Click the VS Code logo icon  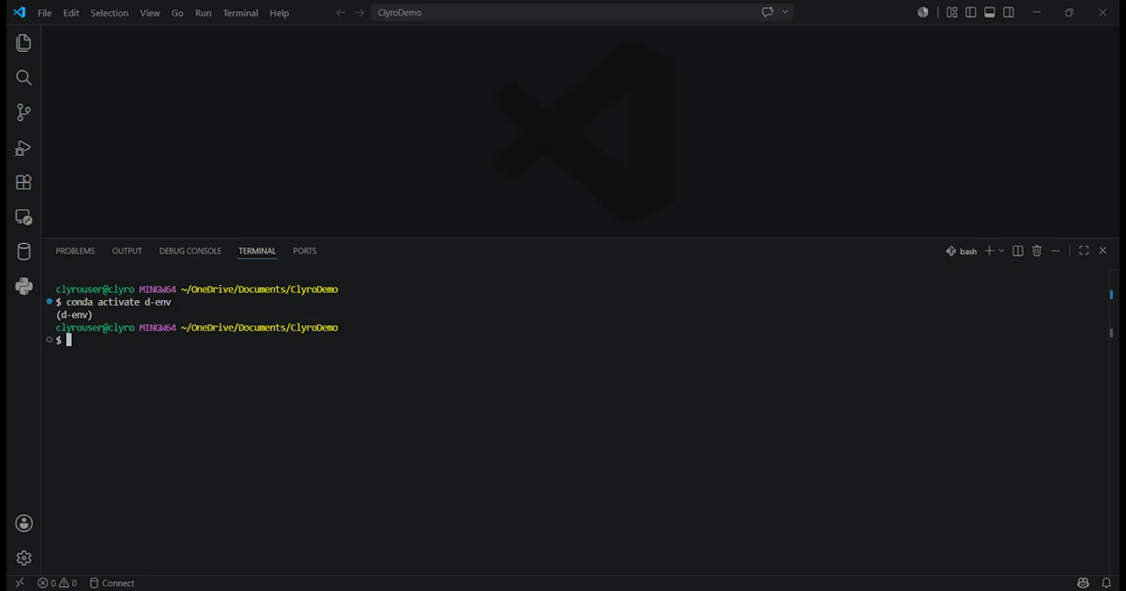point(20,13)
